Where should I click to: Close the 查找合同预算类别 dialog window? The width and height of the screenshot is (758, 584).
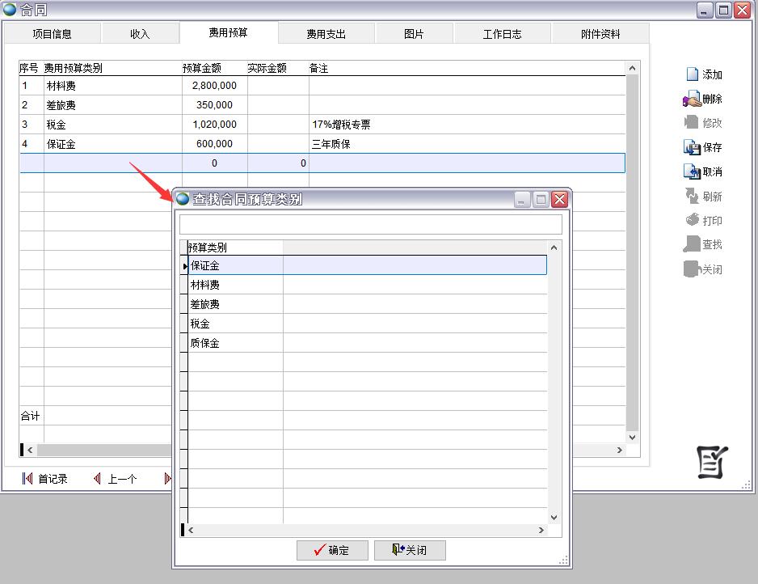point(559,199)
